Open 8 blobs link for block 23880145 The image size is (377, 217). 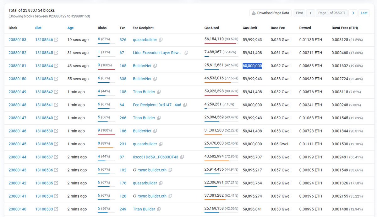(x=99, y=144)
